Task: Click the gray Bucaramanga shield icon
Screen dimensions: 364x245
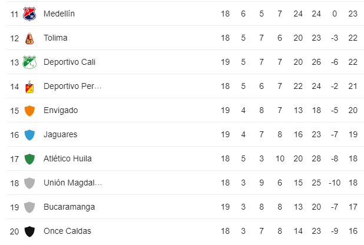Action: (x=29, y=207)
